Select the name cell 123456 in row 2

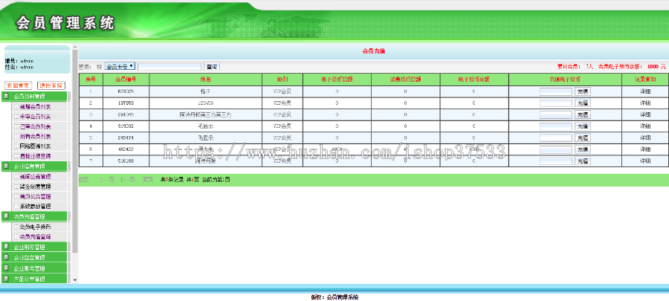pos(205,103)
